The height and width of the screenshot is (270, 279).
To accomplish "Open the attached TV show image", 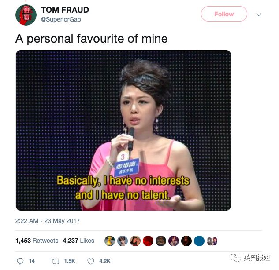I will point(123,130).
